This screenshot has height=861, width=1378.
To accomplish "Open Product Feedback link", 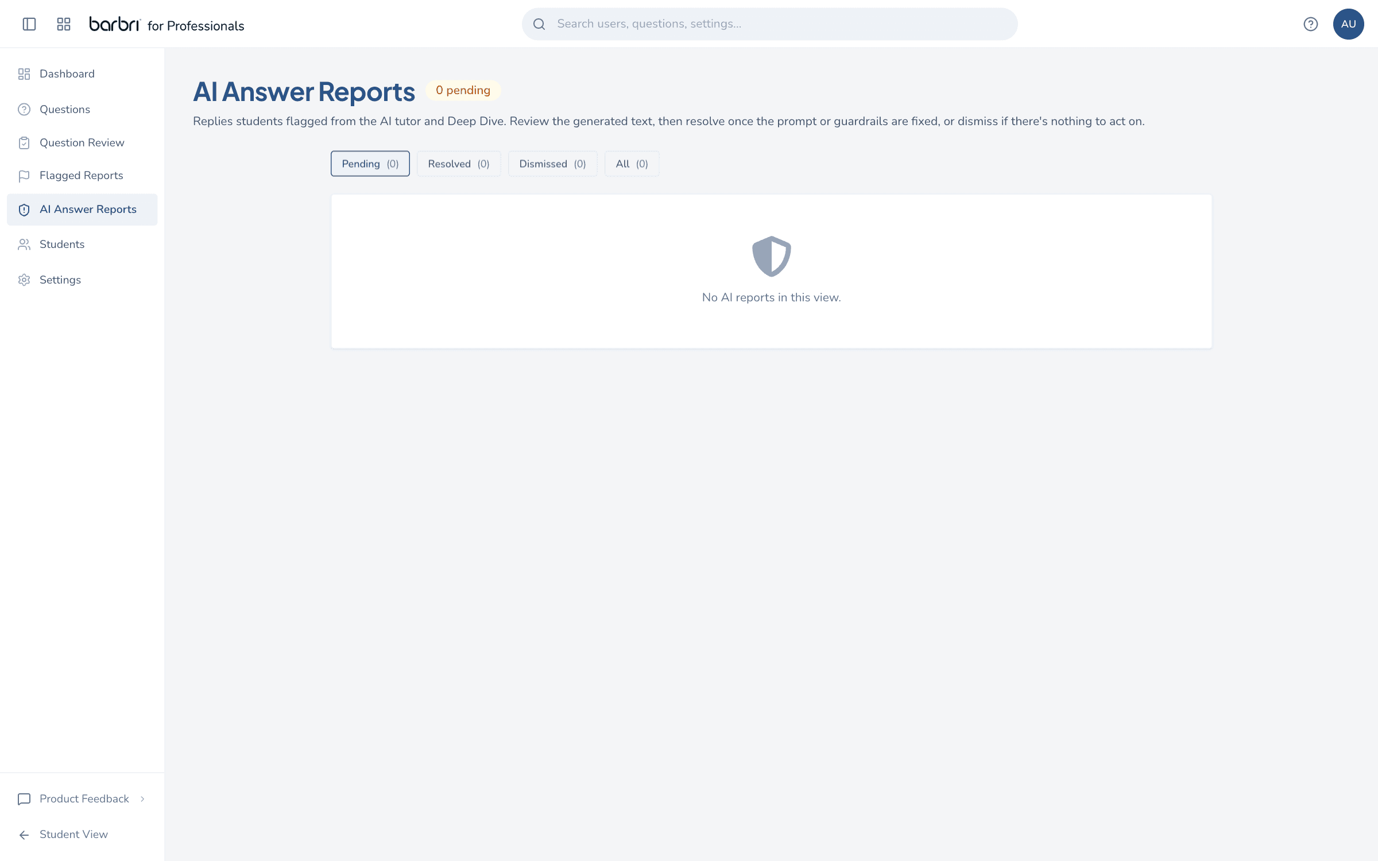I will click(x=82, y=799).
